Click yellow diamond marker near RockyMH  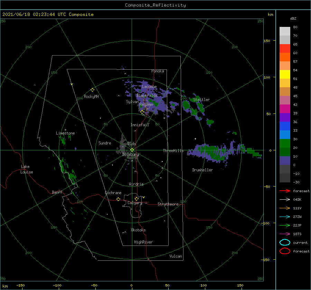[x=92, y=90]
